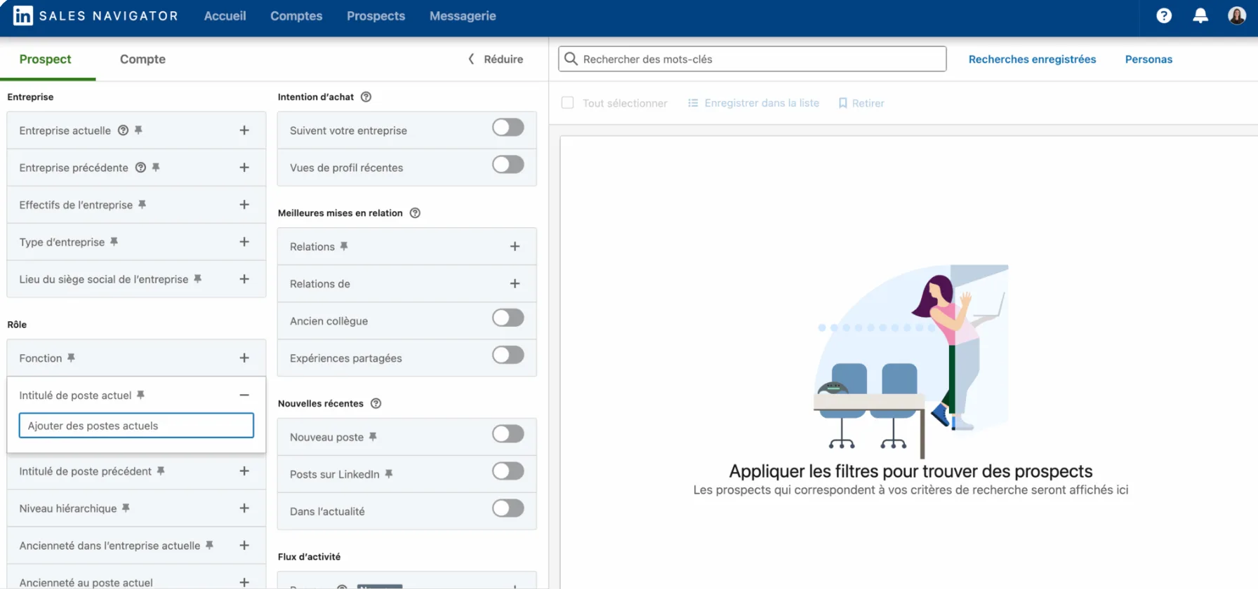Viewport: 1258px width, 589px height.
Task: Expand the Entreprise actuelle filter
Action: pos(244,130)
